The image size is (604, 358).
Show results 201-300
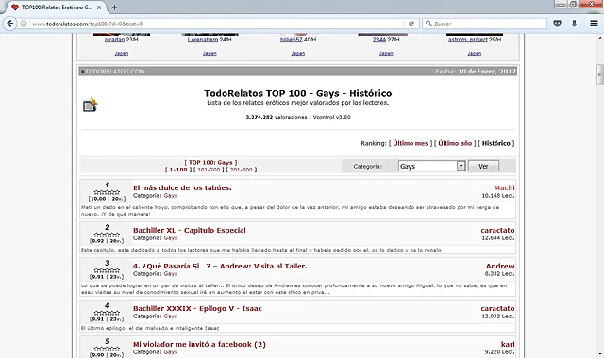click(242, 170)
